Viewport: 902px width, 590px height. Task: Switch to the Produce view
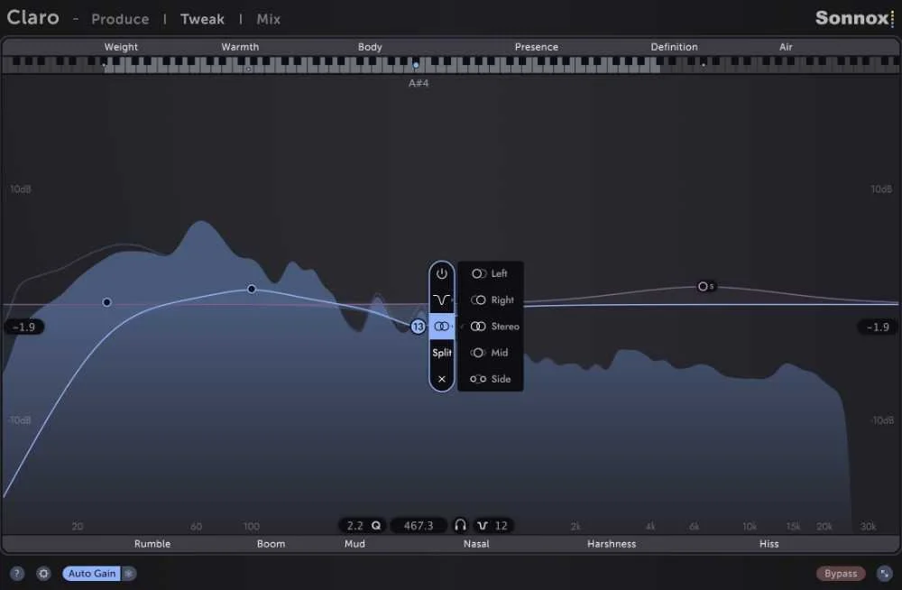point(120,19)
